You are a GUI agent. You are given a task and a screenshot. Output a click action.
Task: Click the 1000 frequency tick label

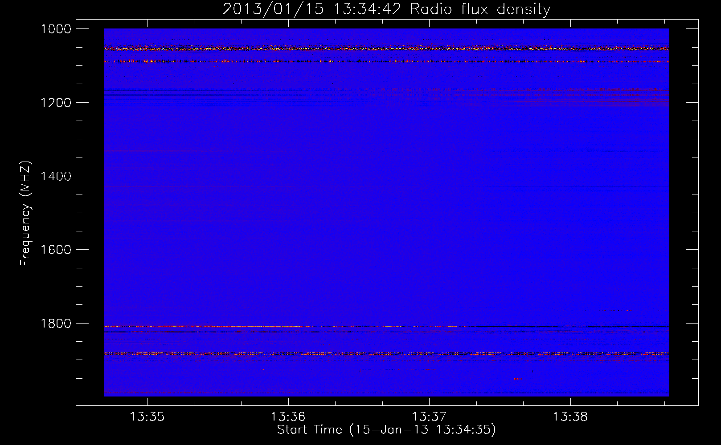coord(56,29)
